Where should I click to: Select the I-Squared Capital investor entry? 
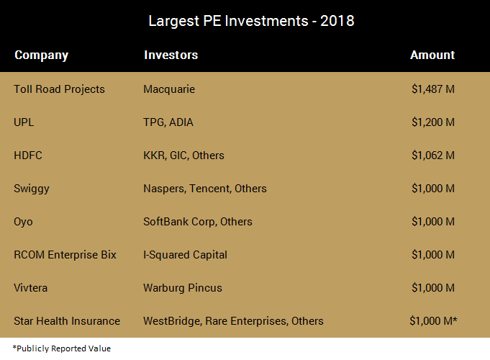186,255
